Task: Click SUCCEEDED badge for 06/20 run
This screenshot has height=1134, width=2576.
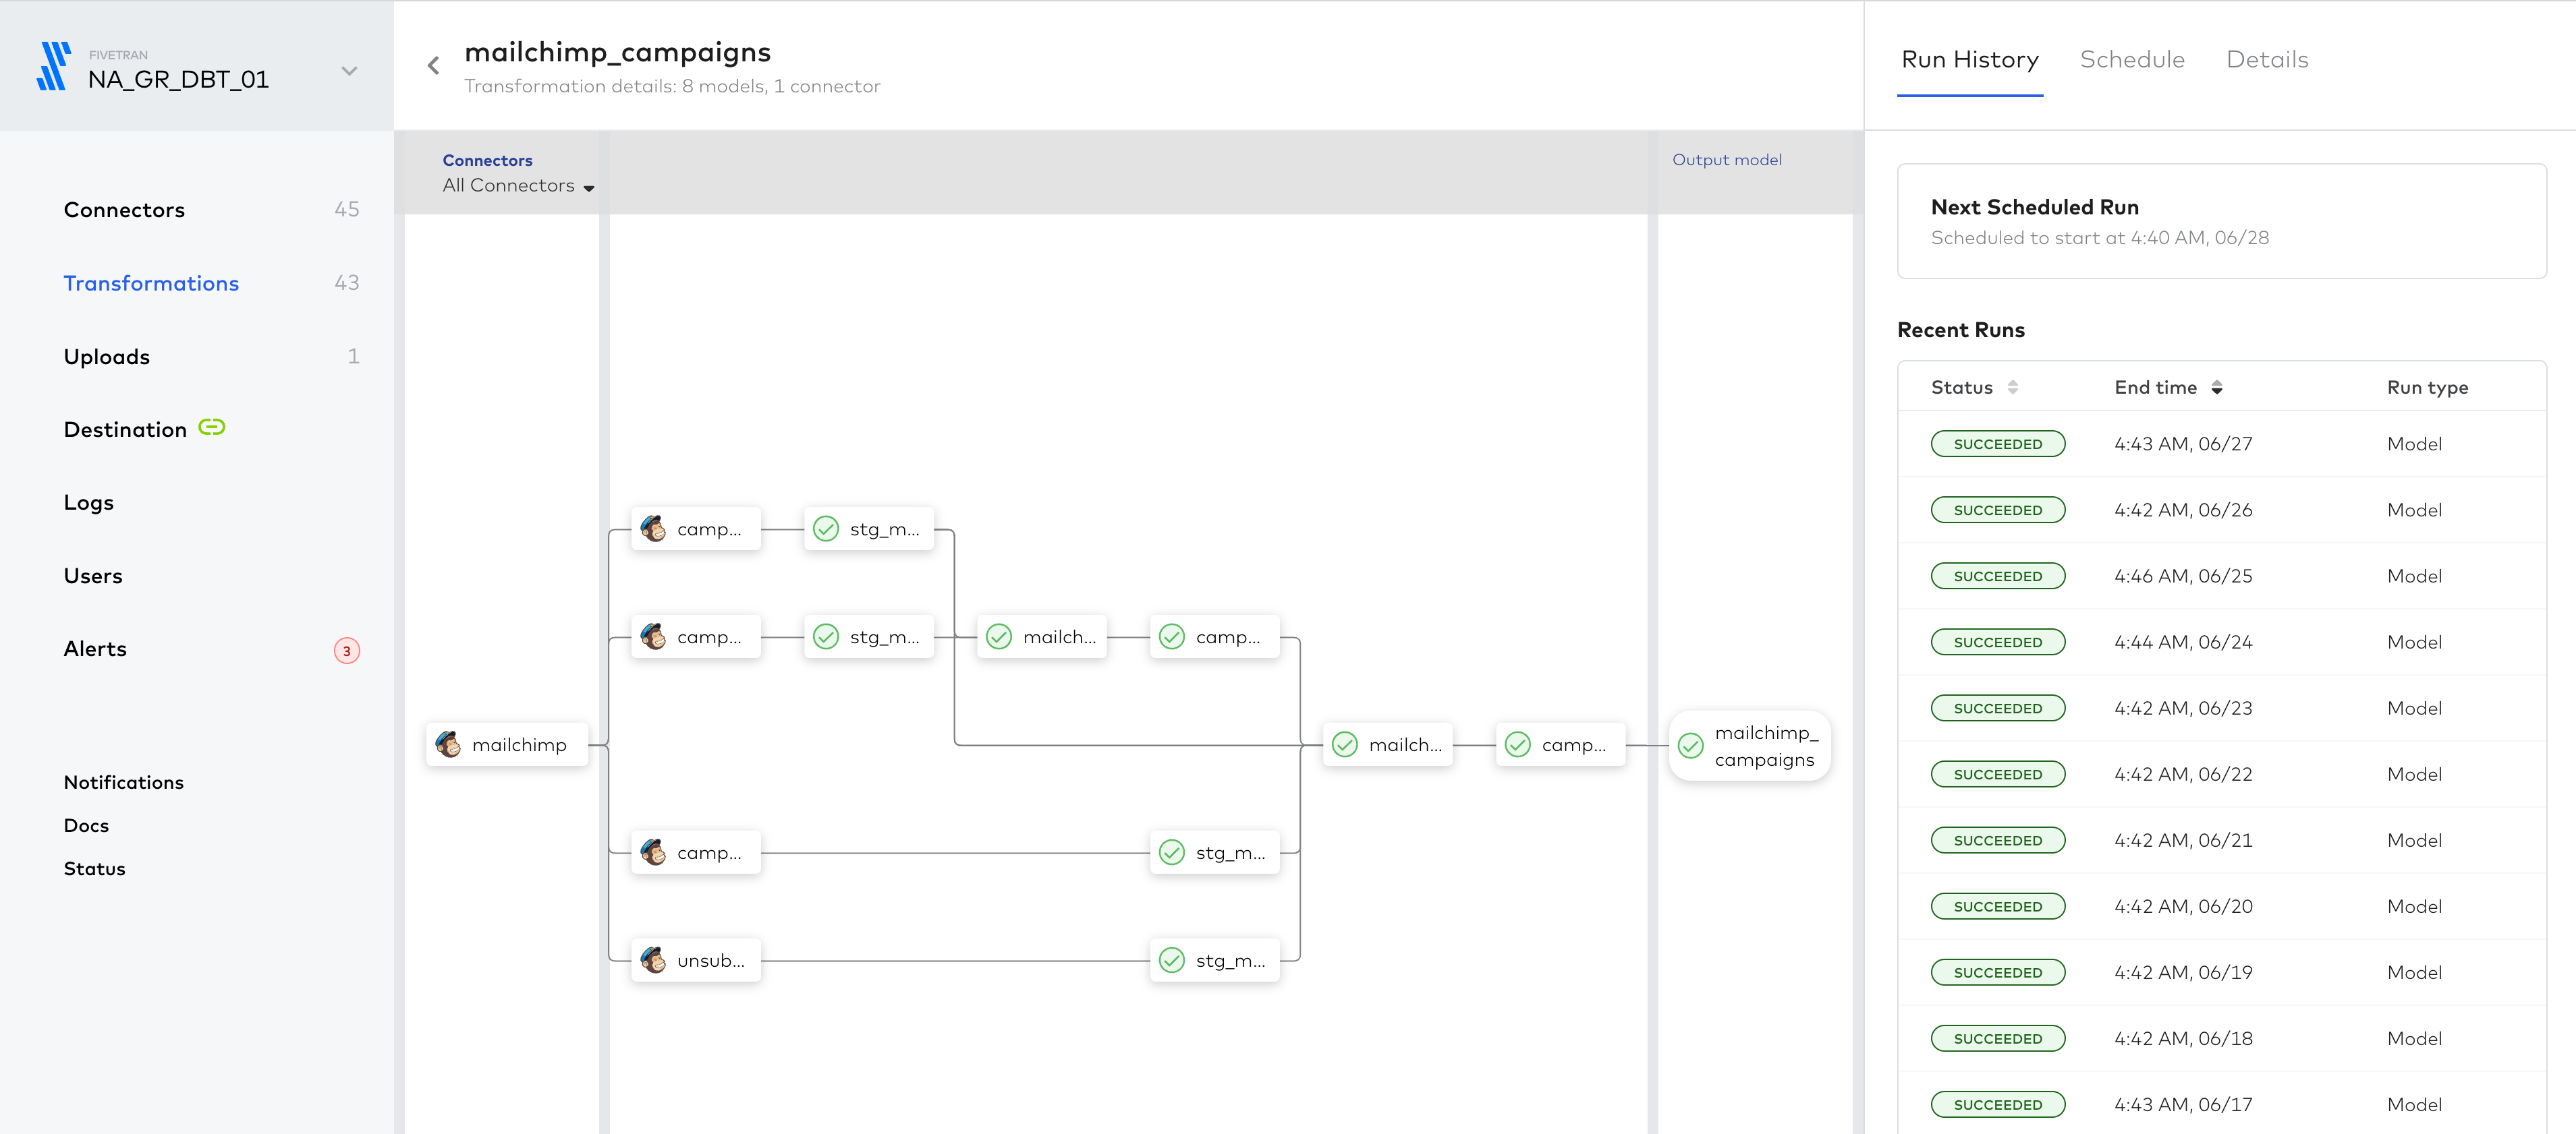Action: 1998,906
